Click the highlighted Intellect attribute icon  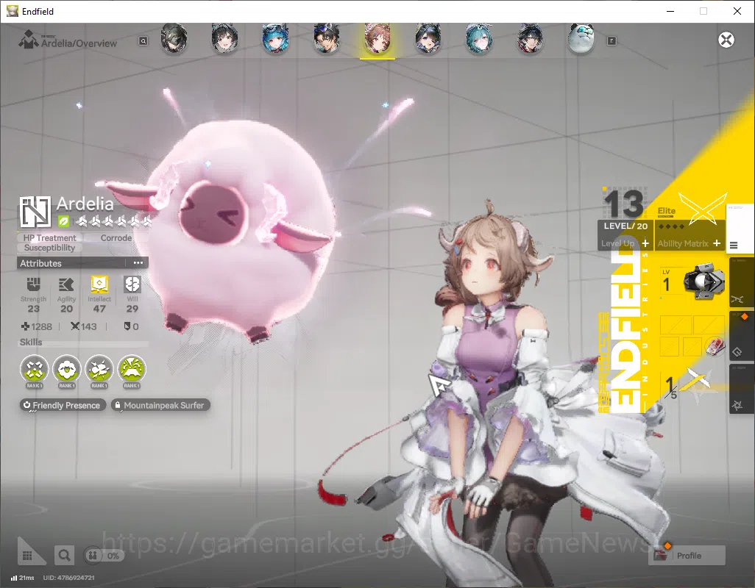(99, 284)
